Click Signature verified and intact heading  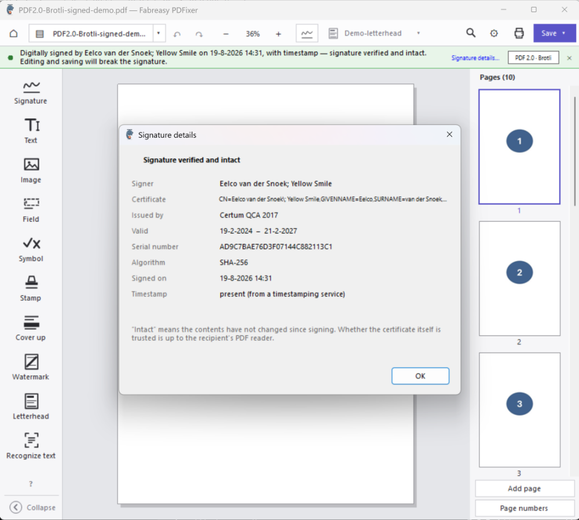tap(192, 160)
